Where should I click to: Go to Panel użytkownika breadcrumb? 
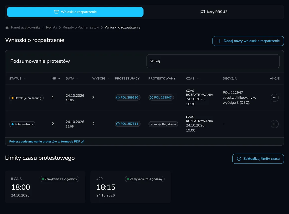[x=26, y=27]
